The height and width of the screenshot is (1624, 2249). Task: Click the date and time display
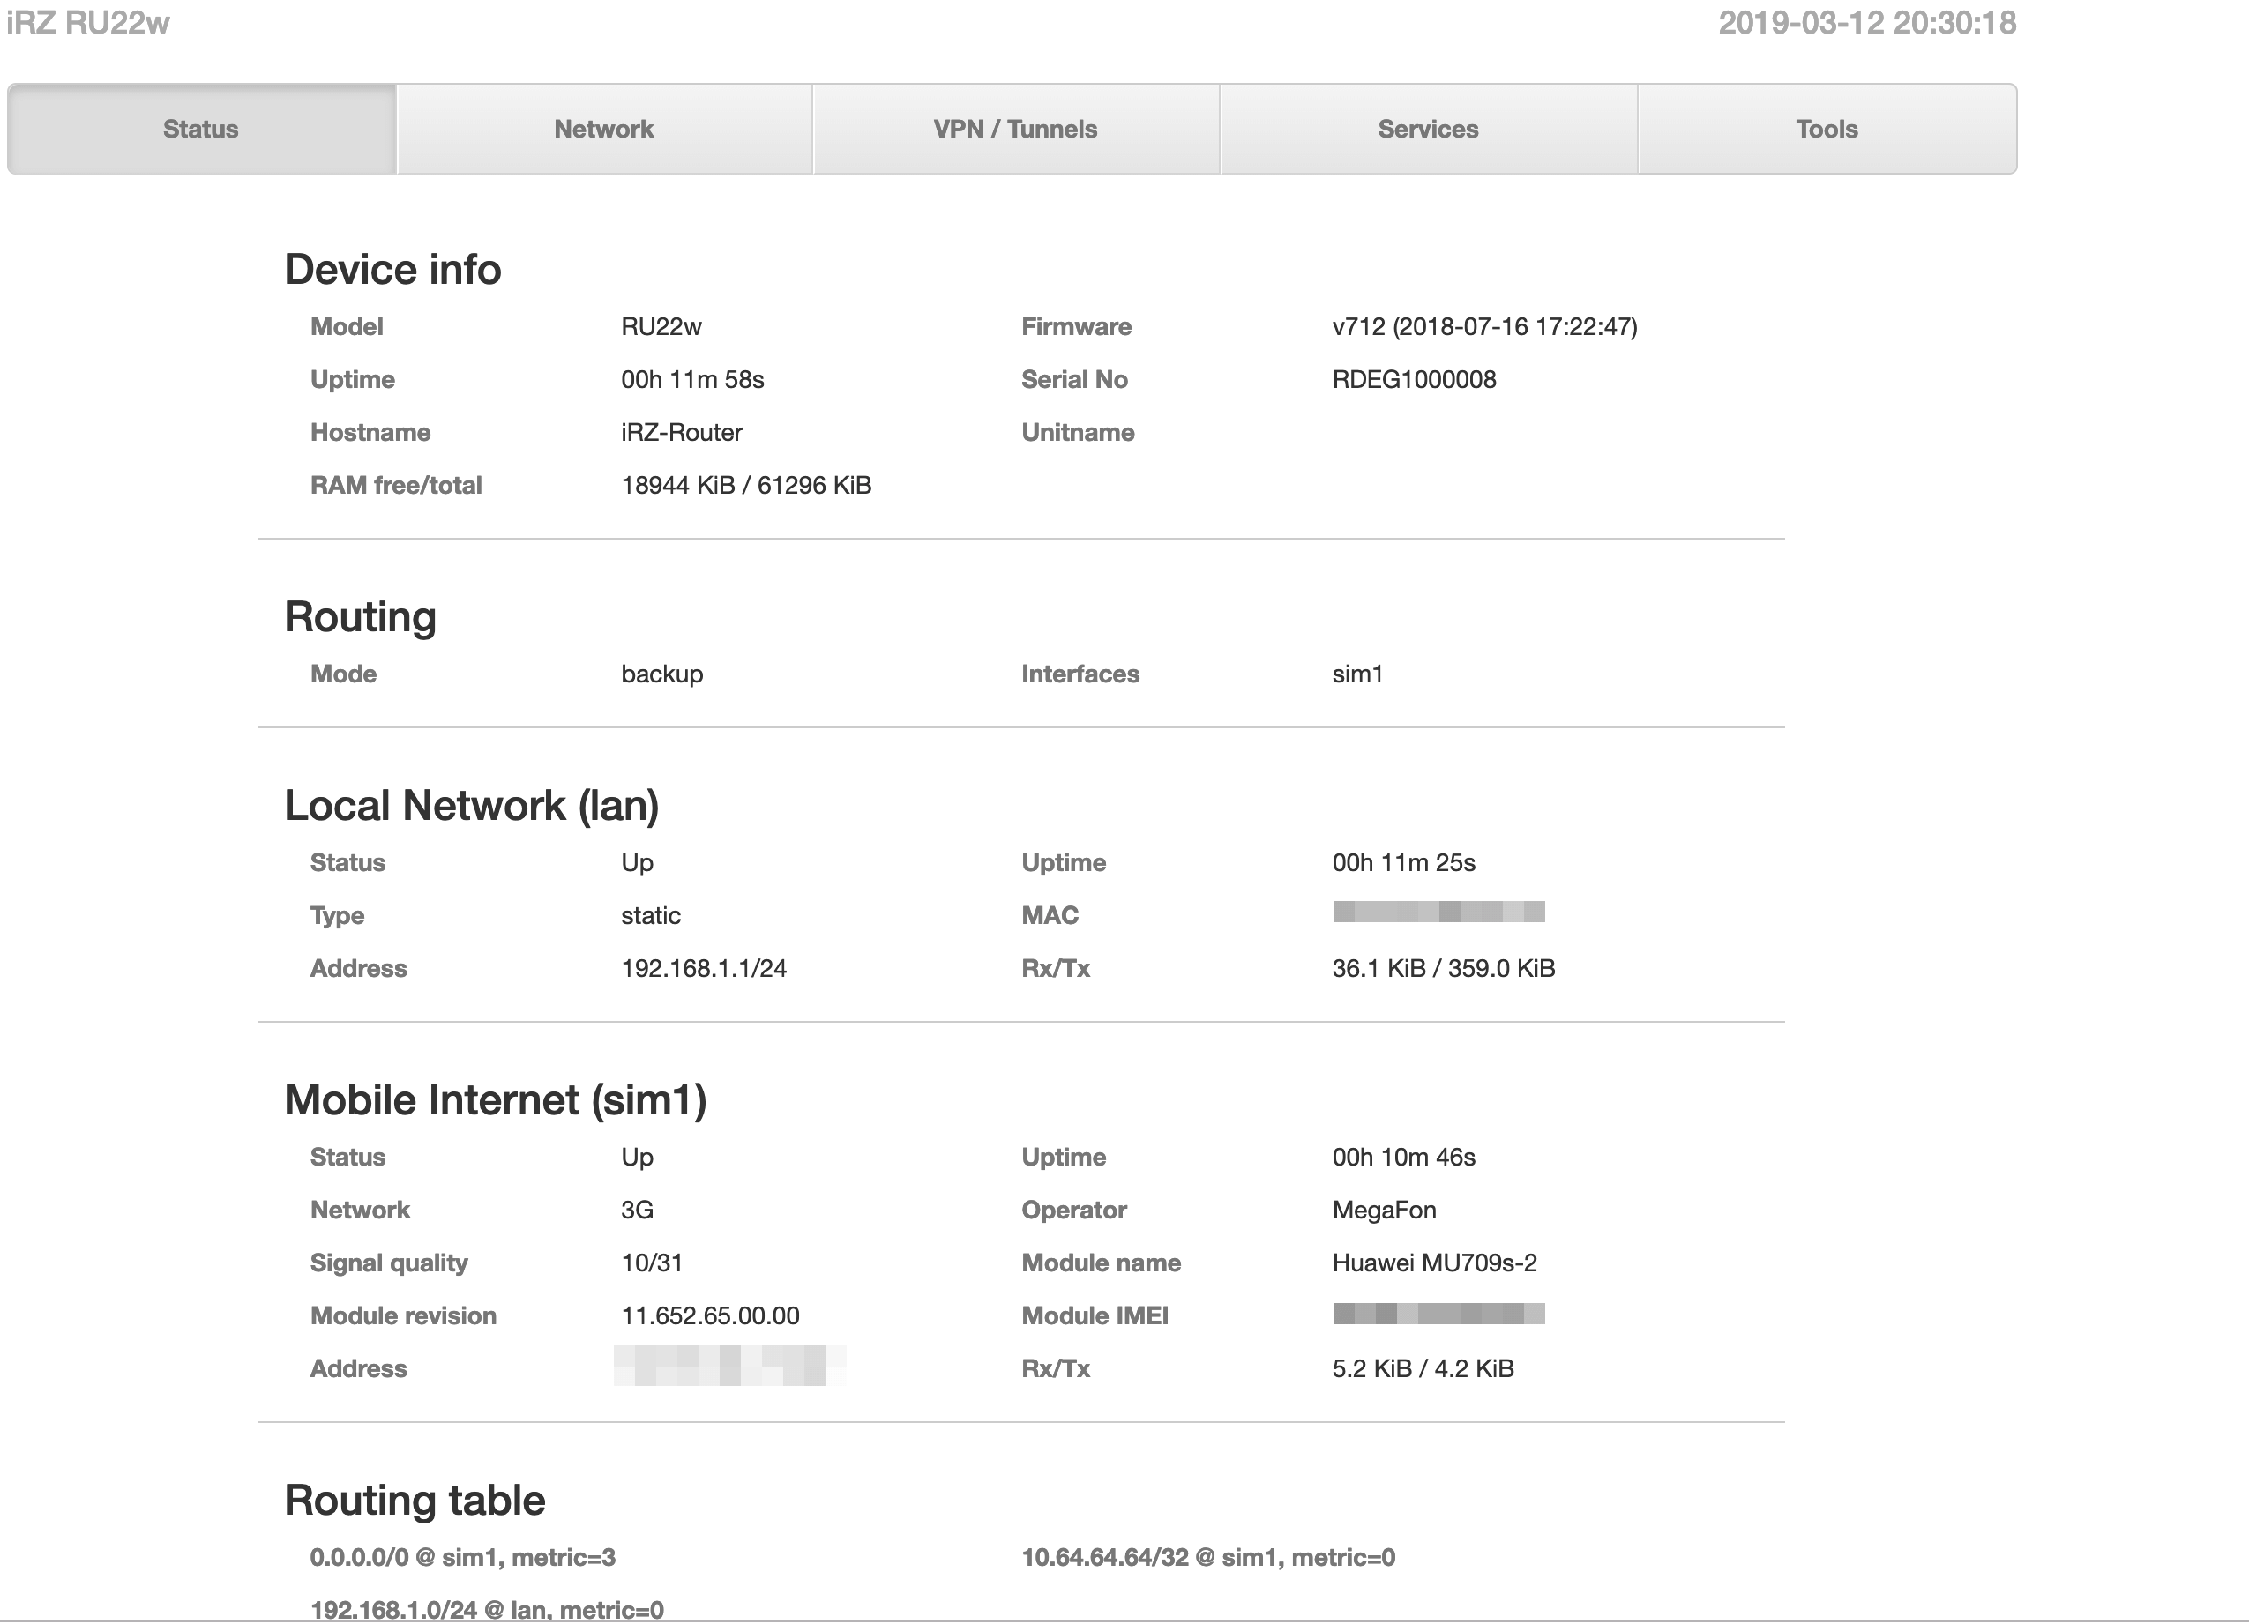coord(1866,22)
